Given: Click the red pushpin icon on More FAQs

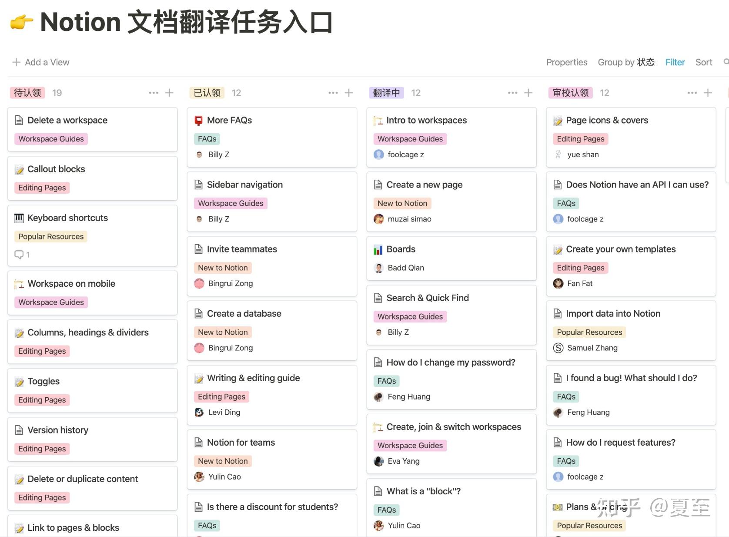Looking at the screenshot, I should (198, 120).
